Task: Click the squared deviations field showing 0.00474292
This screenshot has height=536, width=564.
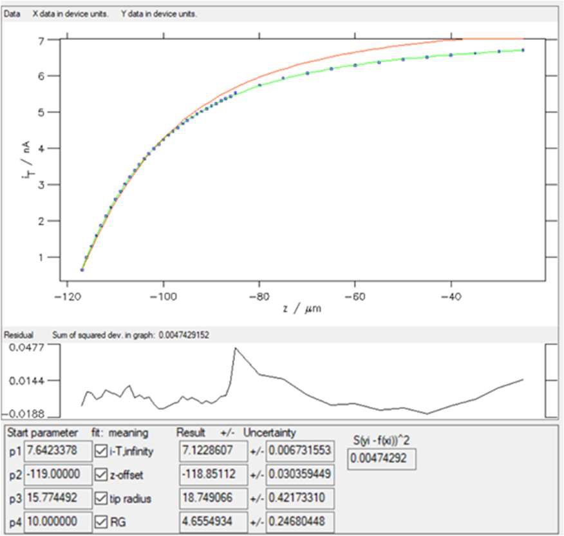Action: click(x=382, y=459)
